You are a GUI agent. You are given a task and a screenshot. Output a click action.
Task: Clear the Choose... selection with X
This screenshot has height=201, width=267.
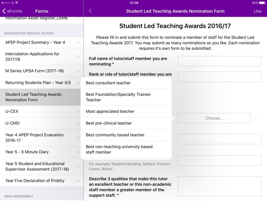coord(256,118)
